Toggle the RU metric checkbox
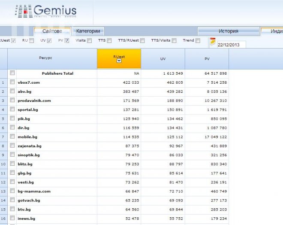Viewport: 283px width, 225px height. pos(31,41)
